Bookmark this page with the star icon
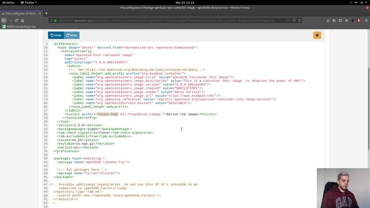370x208 pixels. 299,21
